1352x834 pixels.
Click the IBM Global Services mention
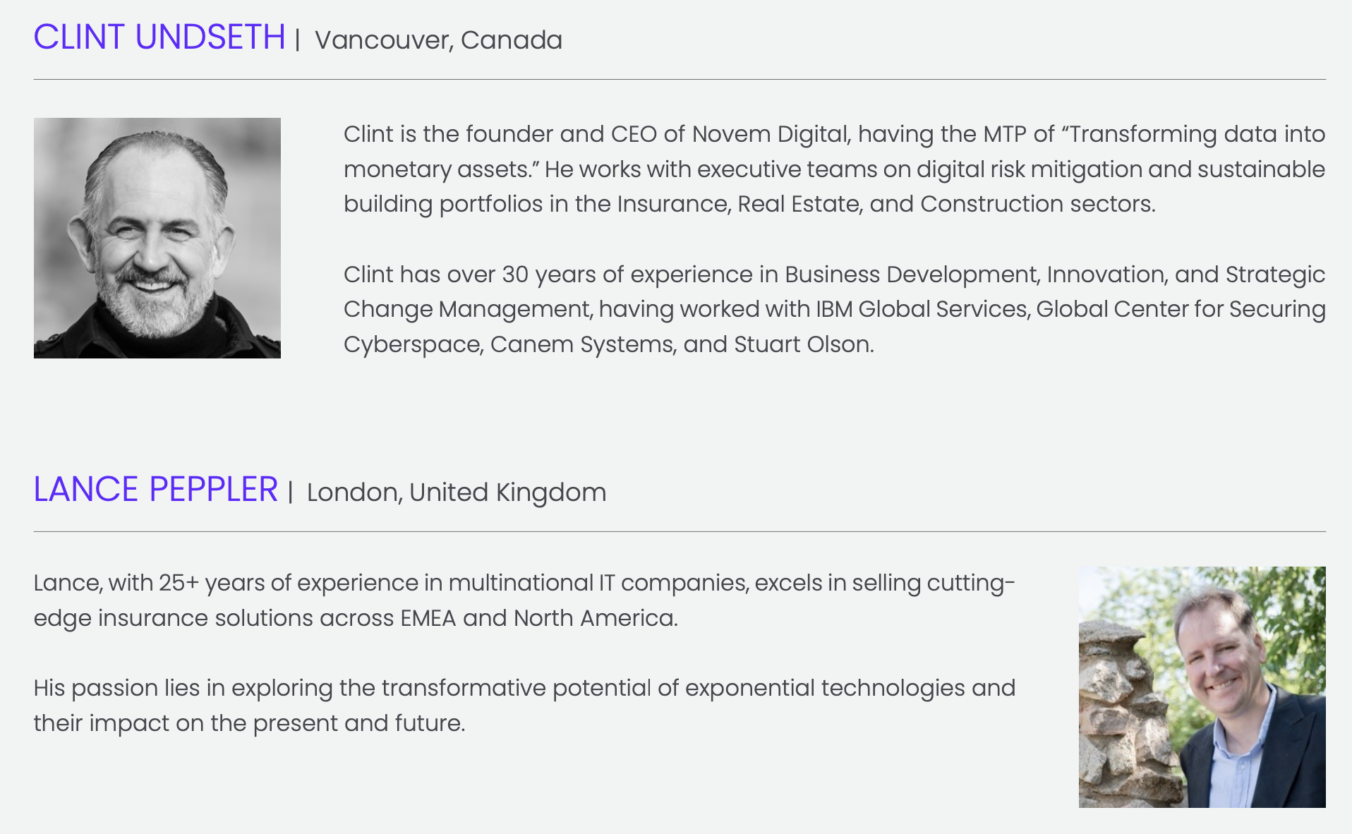point(922,309)
